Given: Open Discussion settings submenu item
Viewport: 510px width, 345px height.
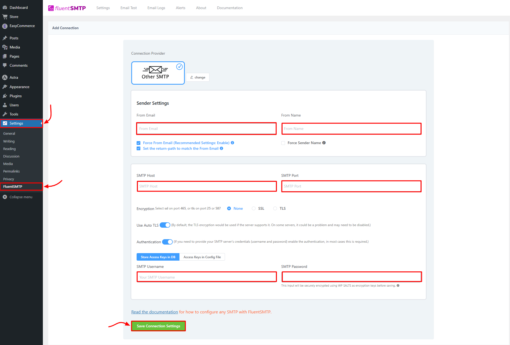Looking at the screenshot, I should 11,156.
